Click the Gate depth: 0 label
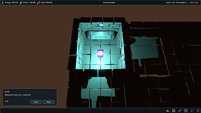 coord(181,2)
